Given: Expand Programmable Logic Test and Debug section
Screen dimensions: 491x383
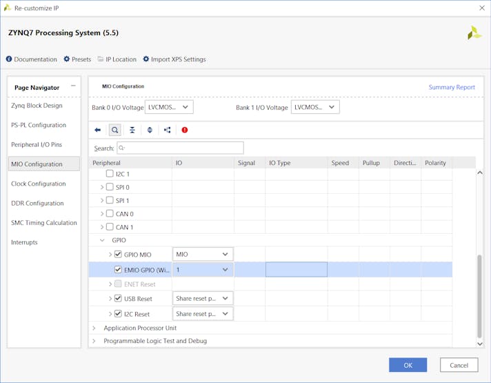Looking at the screenshot, I should point(94,341).
